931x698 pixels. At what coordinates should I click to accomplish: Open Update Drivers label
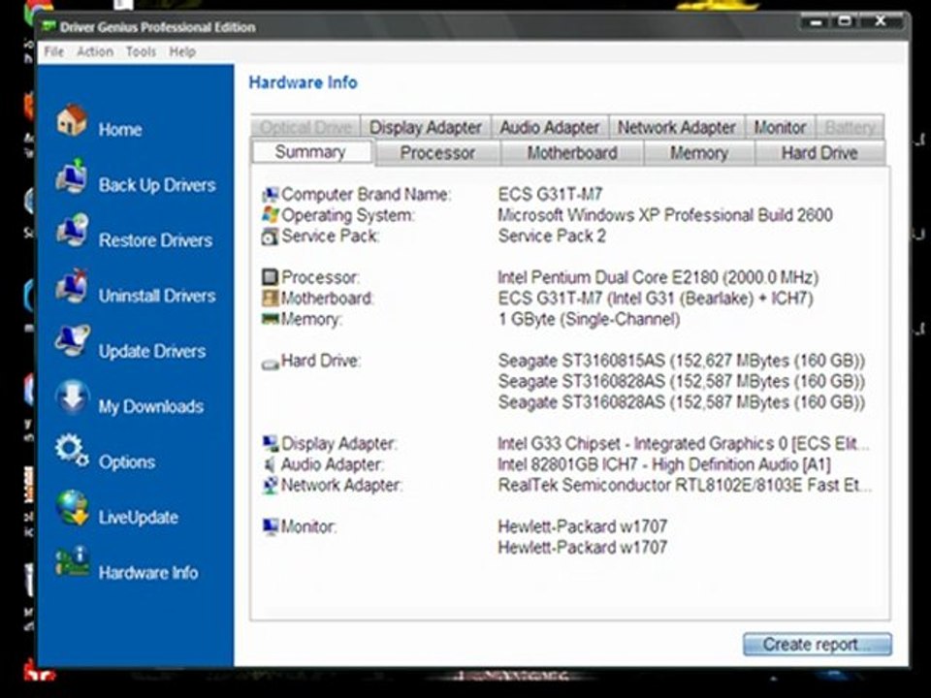click(x=152, y=351)
